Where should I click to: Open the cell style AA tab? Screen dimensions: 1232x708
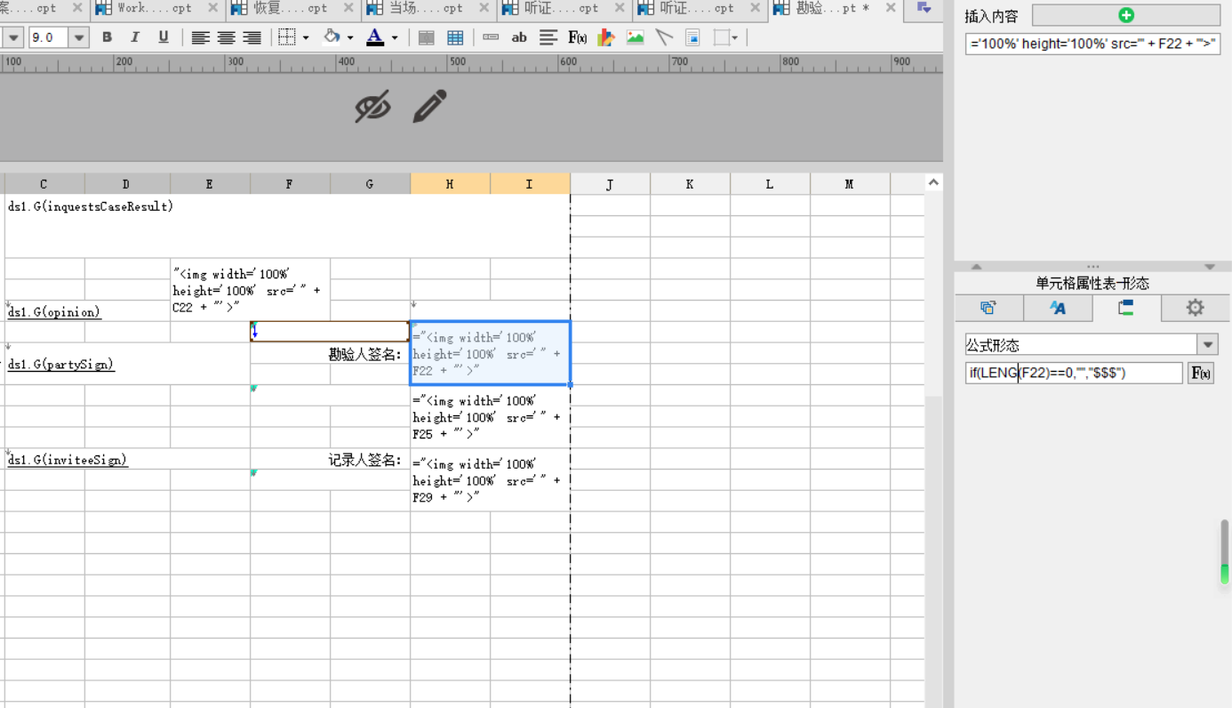pyautogui.click(x=1058, y=308)
